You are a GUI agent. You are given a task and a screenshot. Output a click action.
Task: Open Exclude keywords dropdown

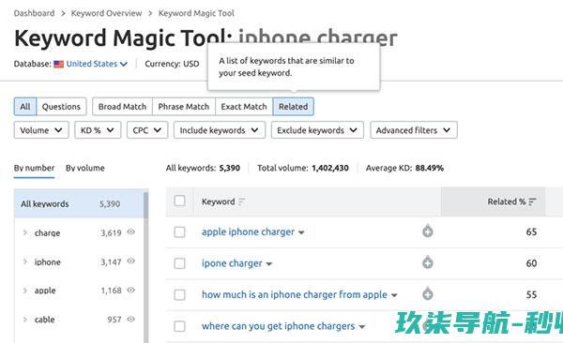317,130
